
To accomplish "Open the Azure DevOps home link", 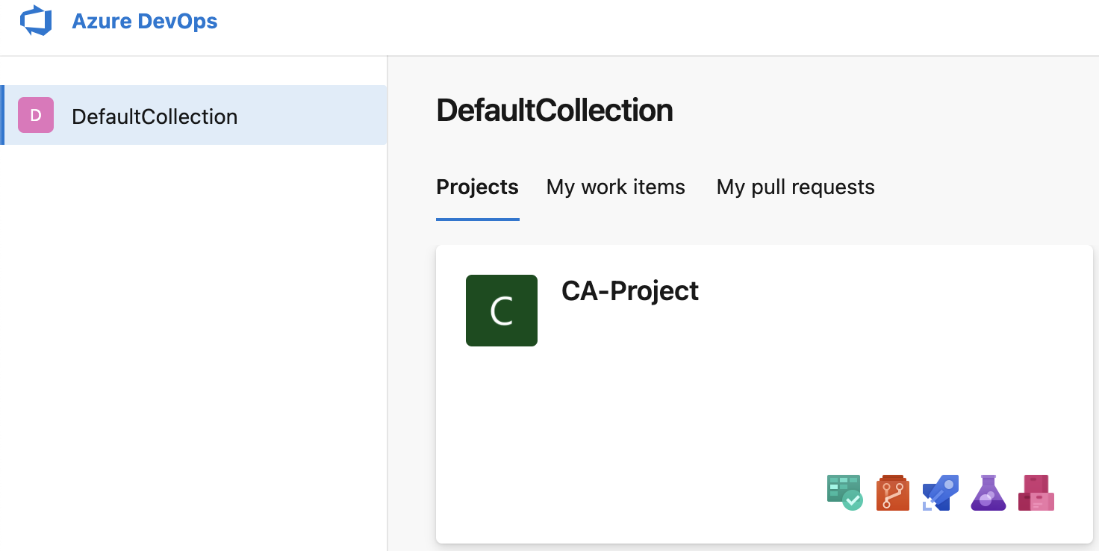I will pyautogui.click(x=144, y=21).
